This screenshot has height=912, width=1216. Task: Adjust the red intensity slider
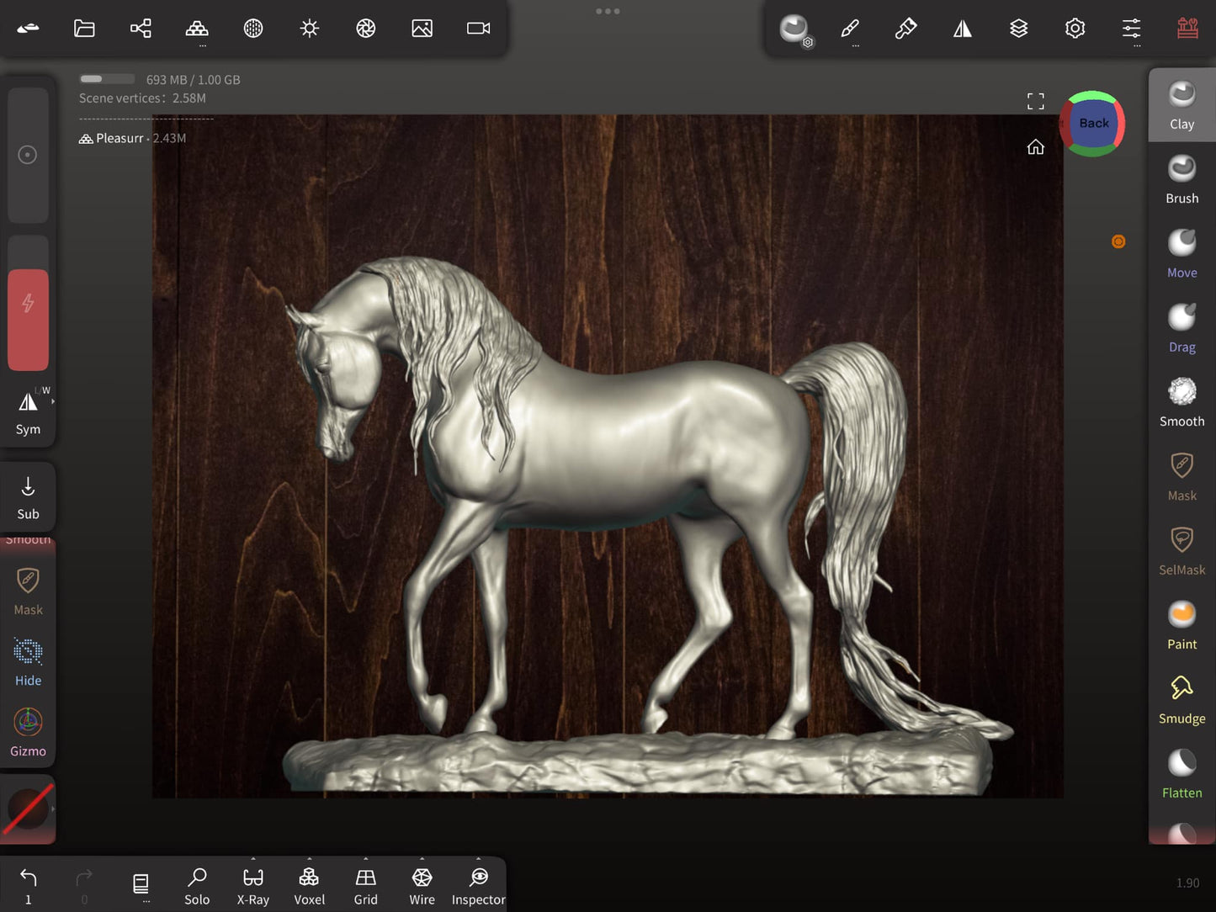click(x=28, y=303)
